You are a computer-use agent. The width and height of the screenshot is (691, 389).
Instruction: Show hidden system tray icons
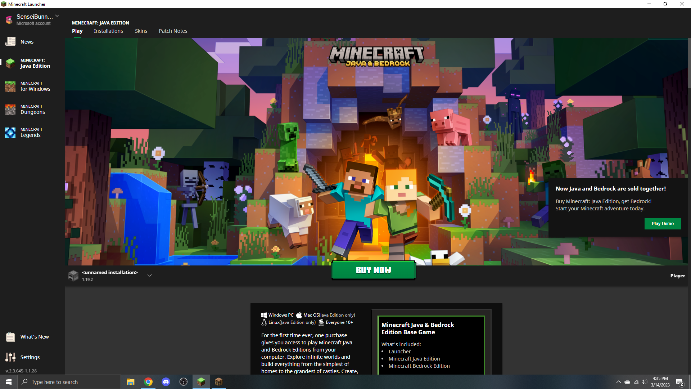tap(618, 382)
